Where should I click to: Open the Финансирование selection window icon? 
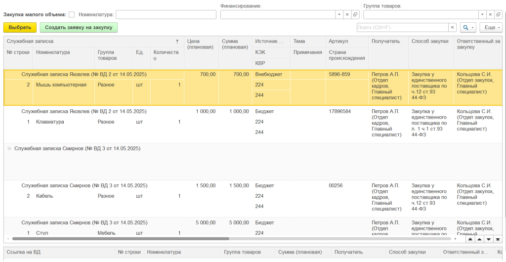[355, 14]
